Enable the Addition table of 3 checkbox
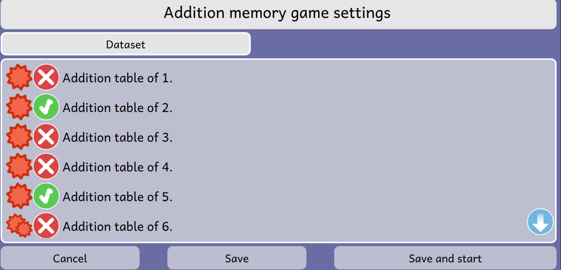Image resolution: width=561 pixels, height=270 pixels. pos(46,137)
